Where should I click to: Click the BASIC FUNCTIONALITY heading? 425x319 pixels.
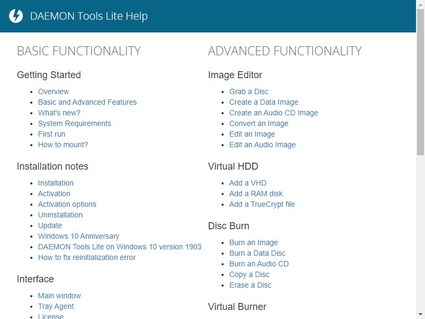[x=79, y=51]
